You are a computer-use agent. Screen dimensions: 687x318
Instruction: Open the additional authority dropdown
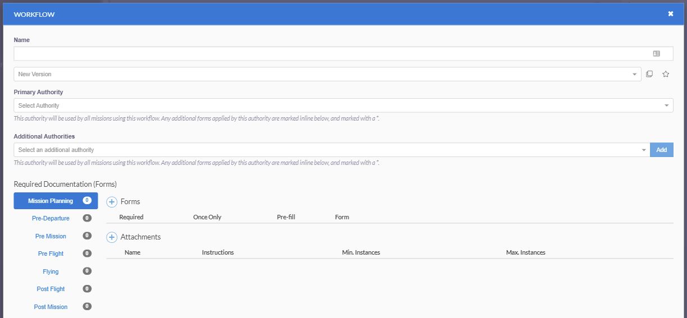coord(332,150)
